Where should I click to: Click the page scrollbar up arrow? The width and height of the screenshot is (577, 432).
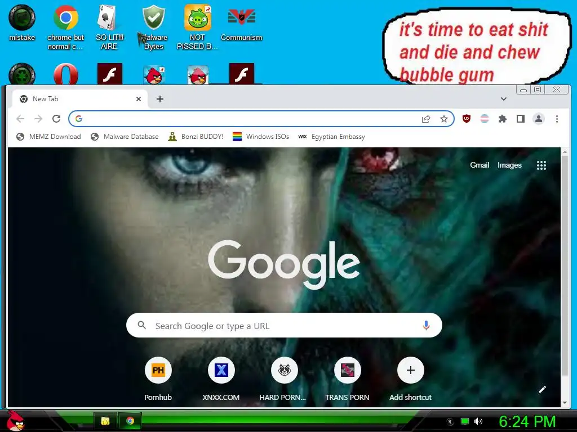click(565, 152)
